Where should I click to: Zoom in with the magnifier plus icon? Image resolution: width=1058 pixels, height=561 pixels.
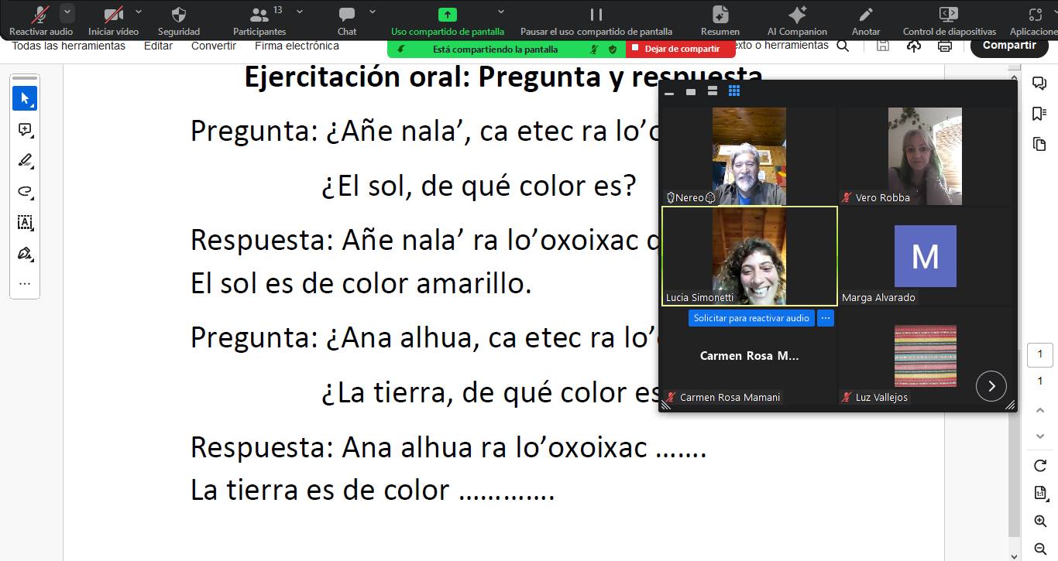click(1040, 522)
